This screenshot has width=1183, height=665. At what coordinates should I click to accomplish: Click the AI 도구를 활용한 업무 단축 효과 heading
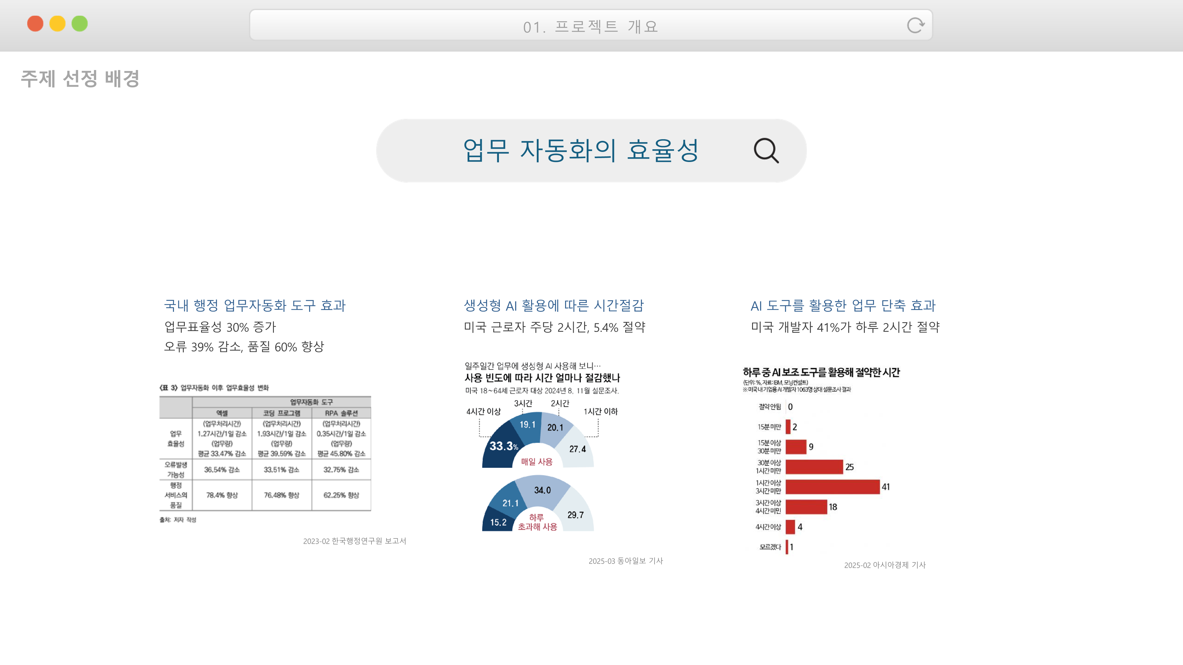843,305
